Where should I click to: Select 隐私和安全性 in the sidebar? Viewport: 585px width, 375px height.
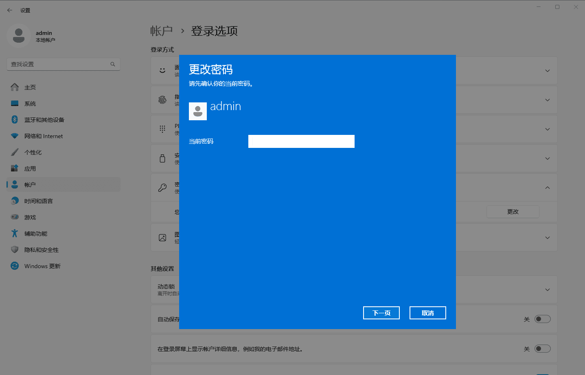coord(64,250)
